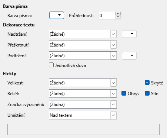Enable the Jednotlivá slova checkbox

[x=51, y=65]
